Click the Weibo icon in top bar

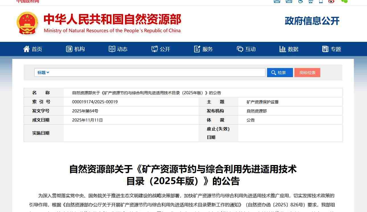point(331,1)
